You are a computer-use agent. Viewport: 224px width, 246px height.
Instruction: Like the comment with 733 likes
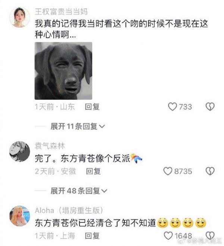click(172, 107)
